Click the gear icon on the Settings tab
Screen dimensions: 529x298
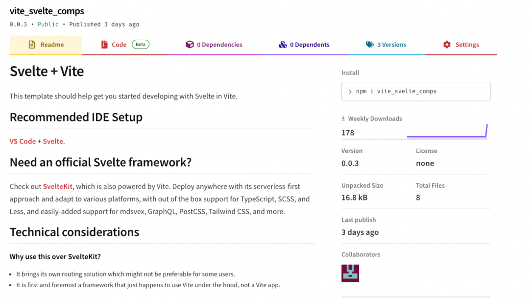click(x=447, y=44)
